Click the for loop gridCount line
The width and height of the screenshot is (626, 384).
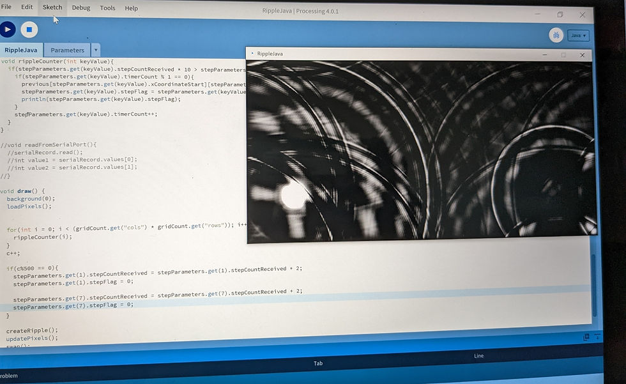coord(127,227)
